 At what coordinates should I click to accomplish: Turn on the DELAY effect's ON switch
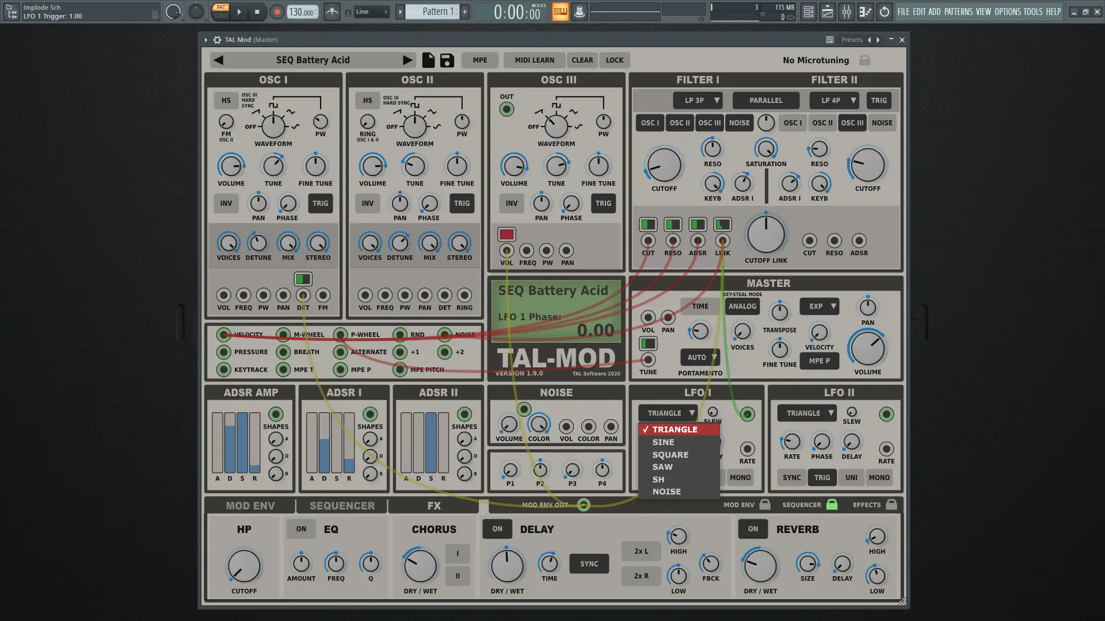click(x=497, y=528)
